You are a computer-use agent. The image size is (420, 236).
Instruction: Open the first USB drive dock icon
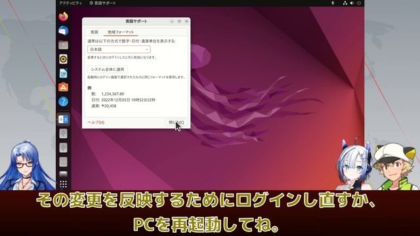(63, 134)
